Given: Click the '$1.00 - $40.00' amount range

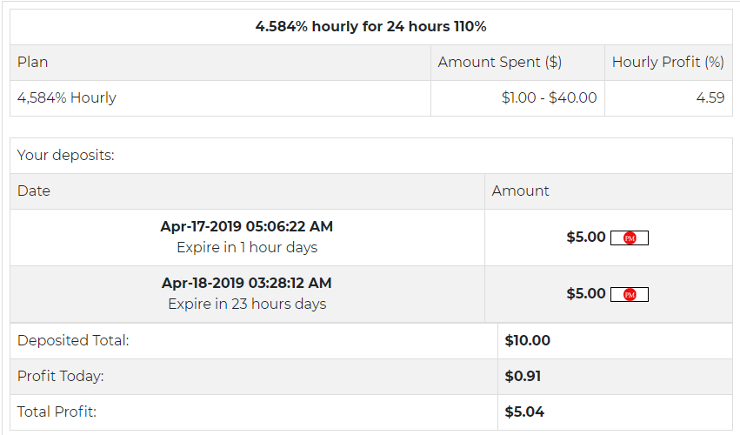Looking at the screenshot, I should 549,98.
